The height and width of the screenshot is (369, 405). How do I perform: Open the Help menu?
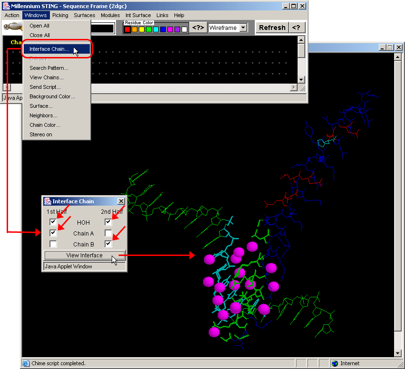(x=179, y=15)
